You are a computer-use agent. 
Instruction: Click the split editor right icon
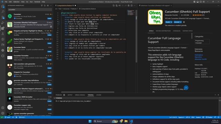pos(132,6)
